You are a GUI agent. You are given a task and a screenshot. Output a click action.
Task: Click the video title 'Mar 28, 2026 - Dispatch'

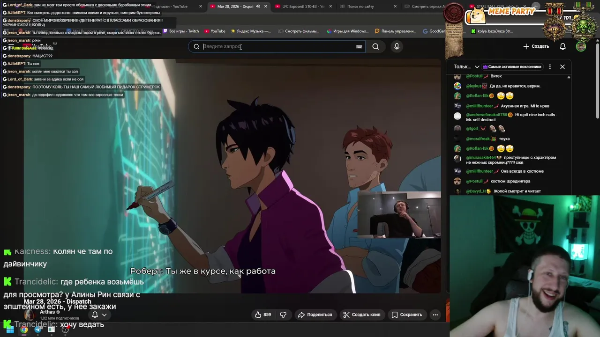(57, 301)
